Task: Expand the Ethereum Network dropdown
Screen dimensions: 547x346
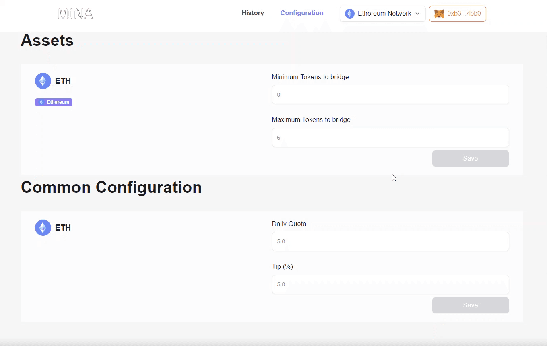Action: pyautogui.click(x=383, y=14)
